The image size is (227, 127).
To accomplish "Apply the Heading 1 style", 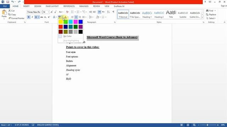I will point(147,14).
